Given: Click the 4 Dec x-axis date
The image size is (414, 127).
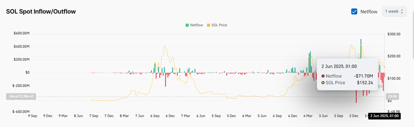Looking at the screenshot, I should pyautogui.click(x=293, y=116).
